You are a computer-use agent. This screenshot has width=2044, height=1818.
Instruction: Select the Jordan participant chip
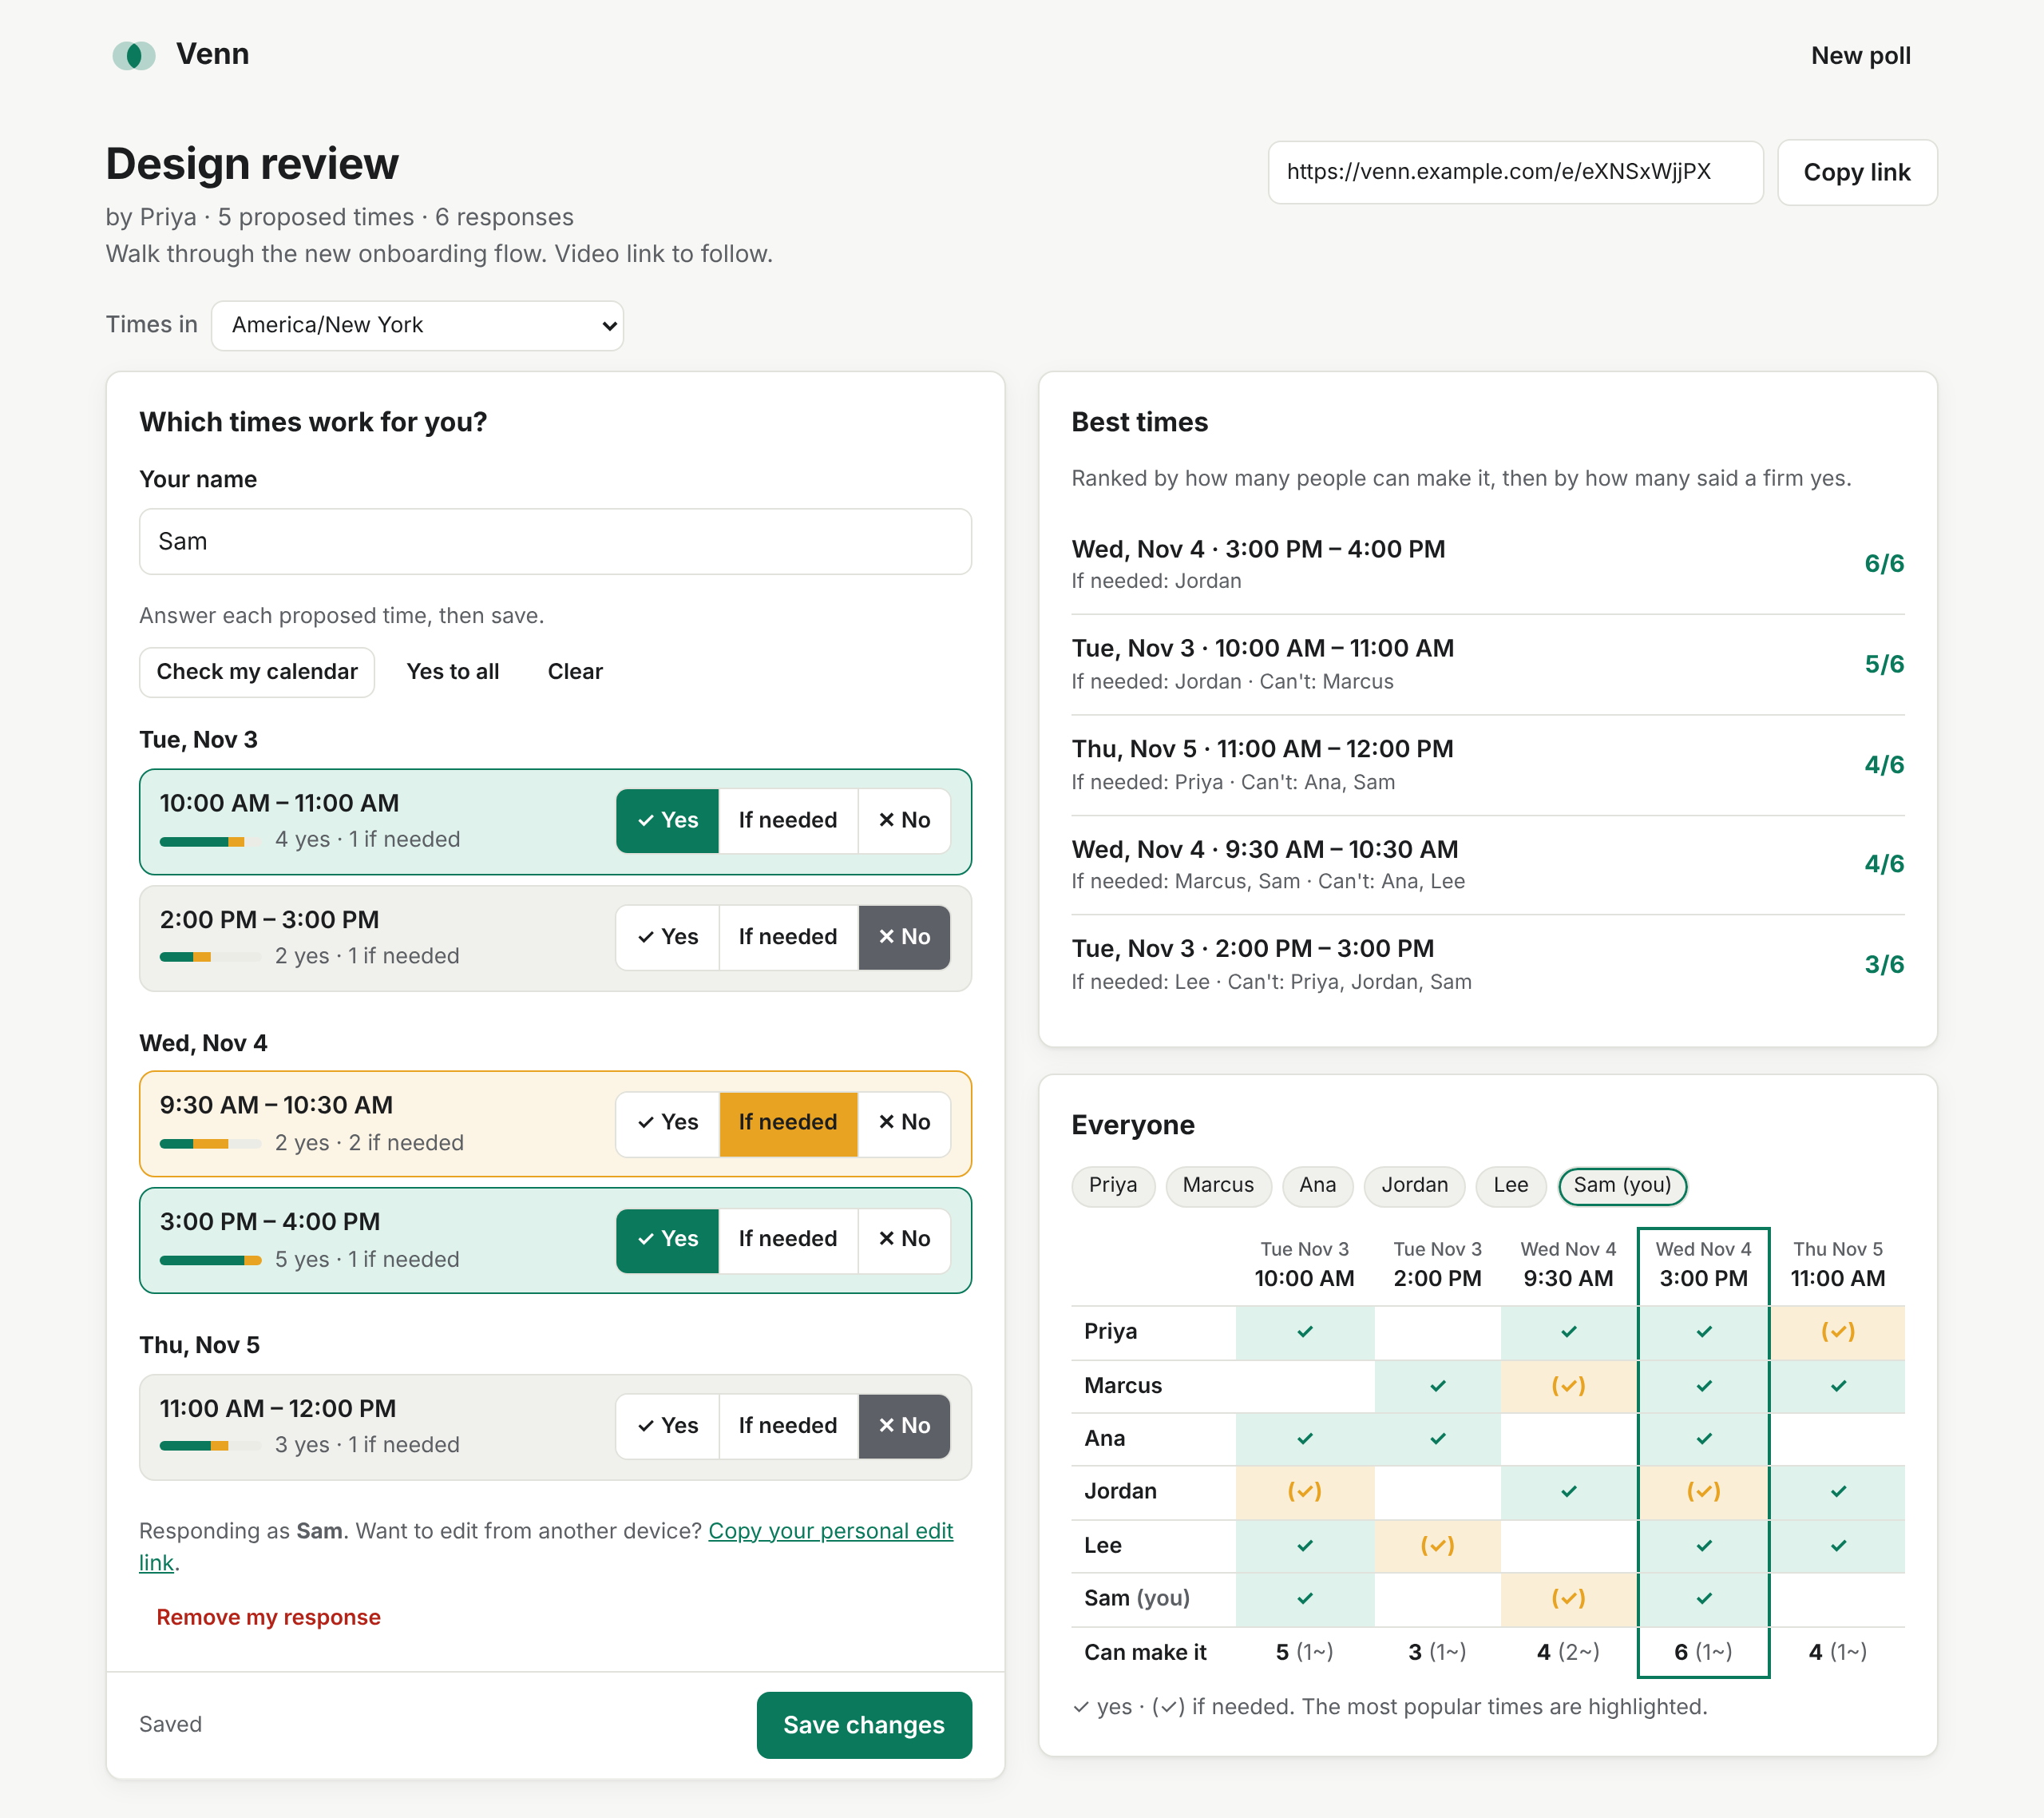coord(1414,1185)
